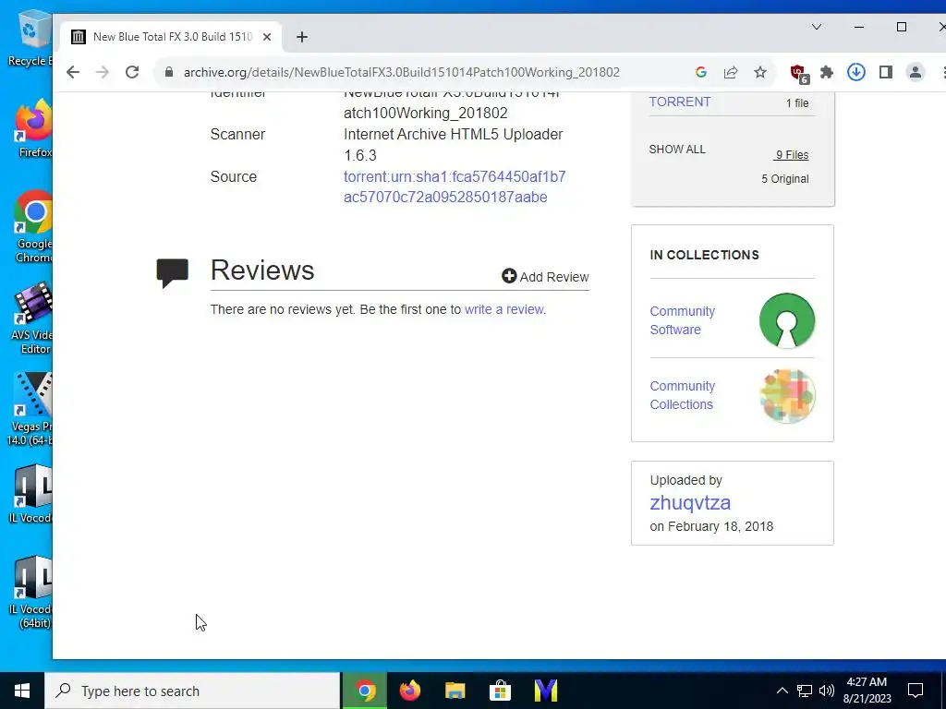Select the Vegas Pro 14.0 desktop icon
The width and height of the screenshot is (946, 709).
pyautogui.click(x=30, y=410)
